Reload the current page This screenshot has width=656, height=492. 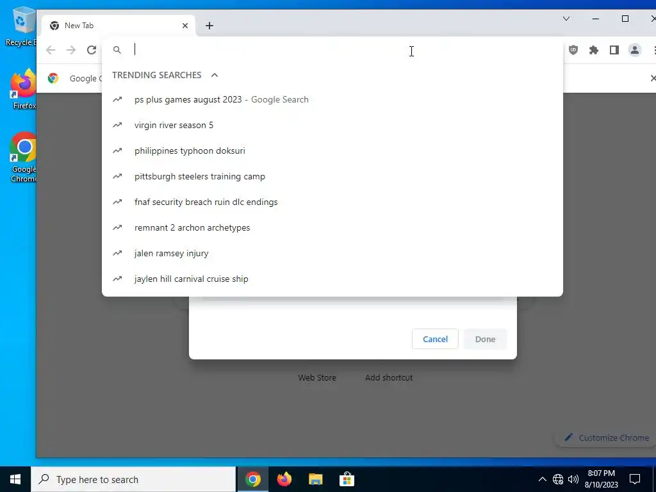[x=92, y=50]
